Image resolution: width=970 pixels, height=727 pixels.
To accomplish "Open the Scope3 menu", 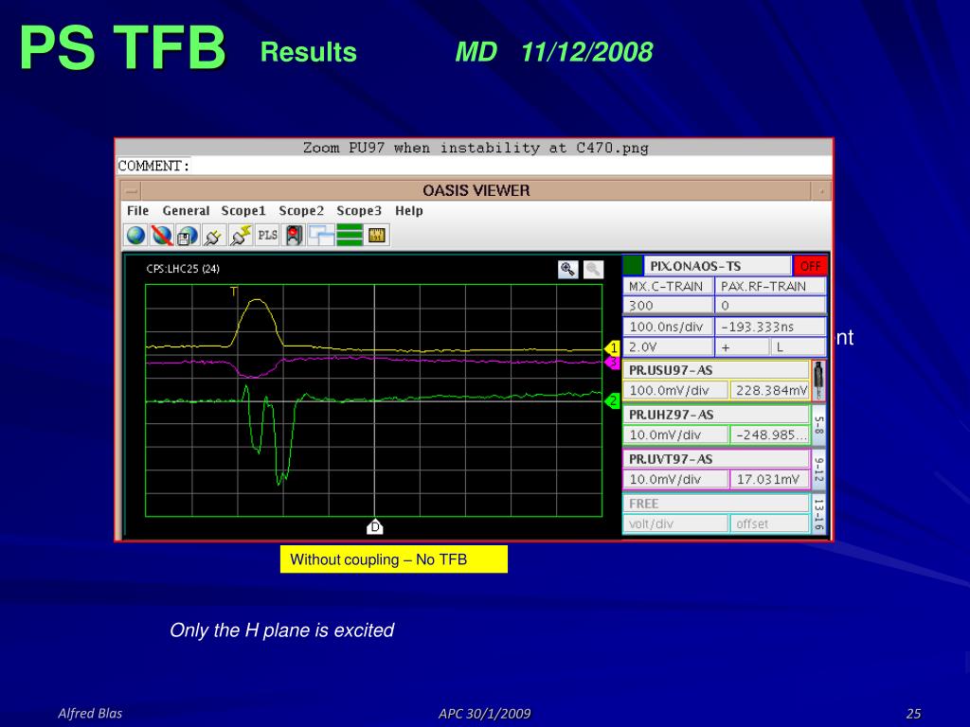I will coord(359,211).
